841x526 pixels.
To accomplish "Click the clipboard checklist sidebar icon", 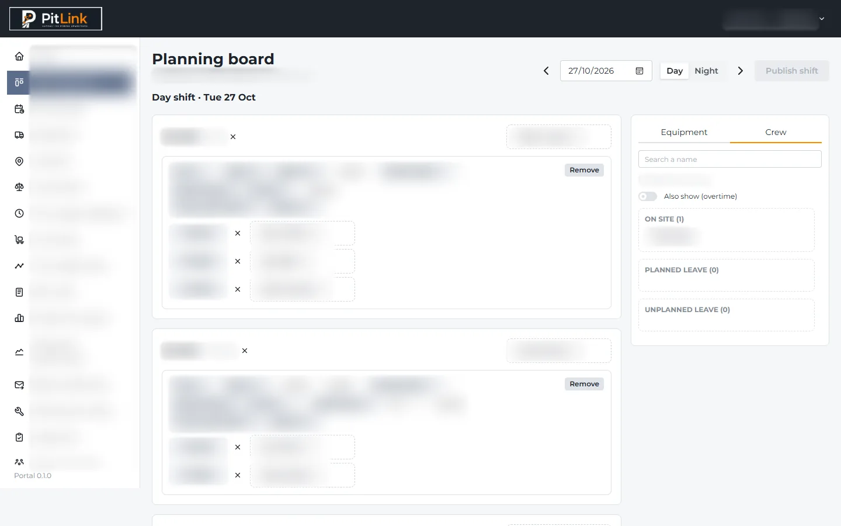I will (x=19, y=437).
